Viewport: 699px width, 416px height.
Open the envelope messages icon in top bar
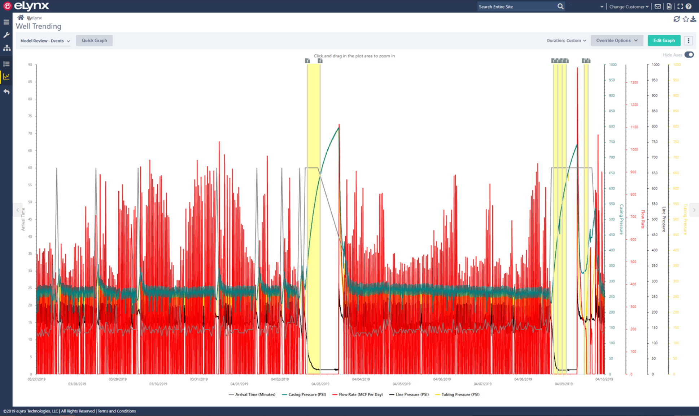(x=658, y=6)
